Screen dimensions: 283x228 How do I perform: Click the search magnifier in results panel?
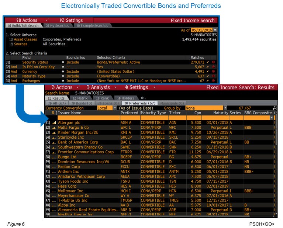coord(274,108)
